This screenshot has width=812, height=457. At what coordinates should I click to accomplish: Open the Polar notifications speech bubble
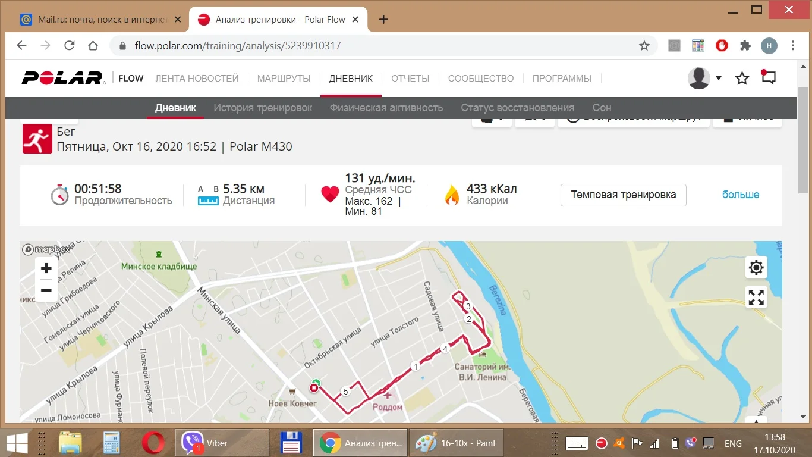(x=769, y=77)
